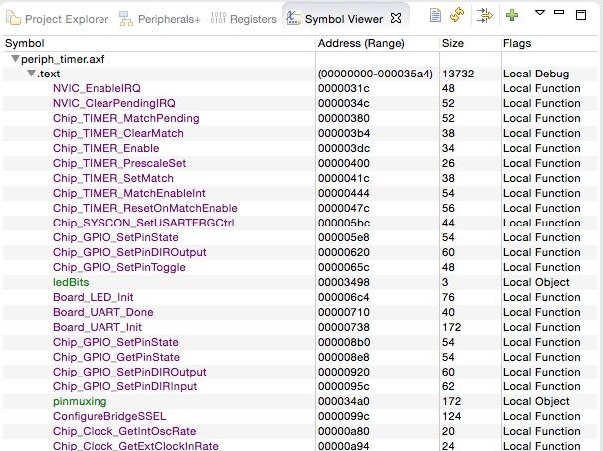Viewport: 603px width, 451px height.
Task: Click the Symbol Viewer tab icon
Action: (293, 18)
